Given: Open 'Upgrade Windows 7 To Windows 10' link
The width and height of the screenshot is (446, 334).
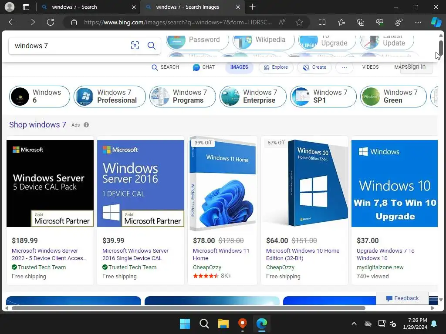Looking at the screenshot, I should pos(385,254).
